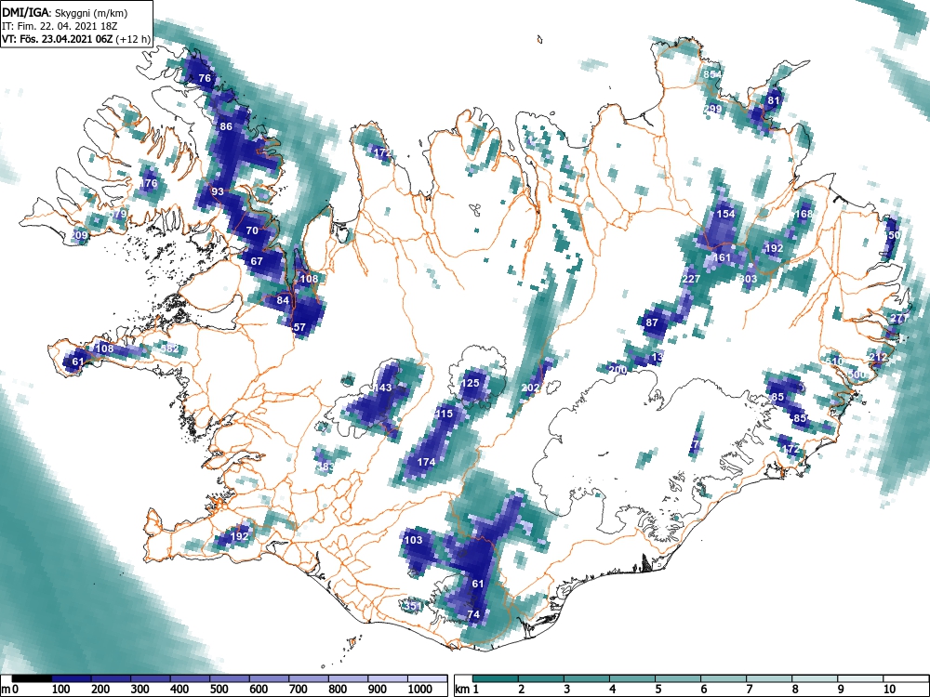Click the visibility value 93 on the map
930x697 pixels.
click(218, 191)
